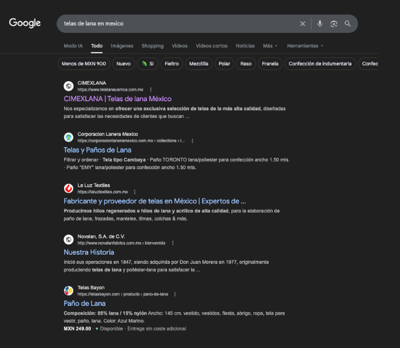Screen dimensions: 400x348
Task: Open the Nuestra Historia result
Action: click(89, 252)
